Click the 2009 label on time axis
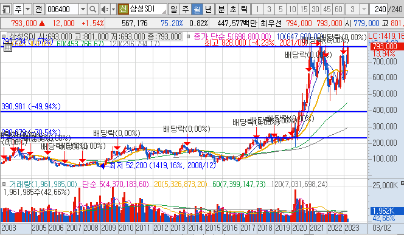Screen dimensions: 404x235 108,228
